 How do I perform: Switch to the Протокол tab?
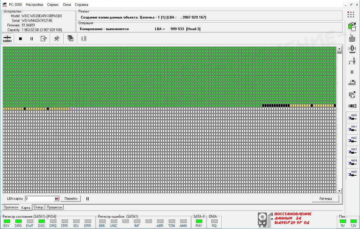(x=11, y=208)
